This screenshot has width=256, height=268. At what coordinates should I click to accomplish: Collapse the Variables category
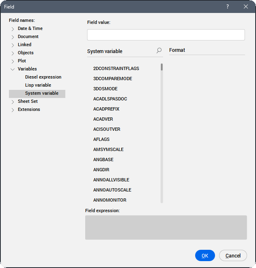pos(13,69)
